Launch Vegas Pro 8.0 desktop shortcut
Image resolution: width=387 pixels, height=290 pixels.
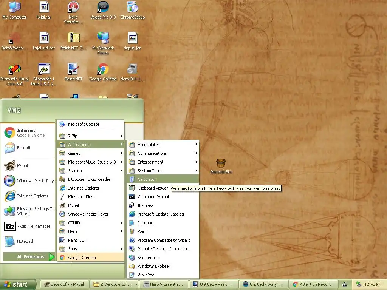(x=103, y=10)
